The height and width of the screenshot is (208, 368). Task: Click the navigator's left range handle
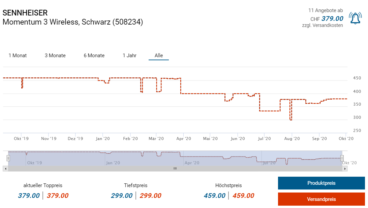[x=8, y=158]
